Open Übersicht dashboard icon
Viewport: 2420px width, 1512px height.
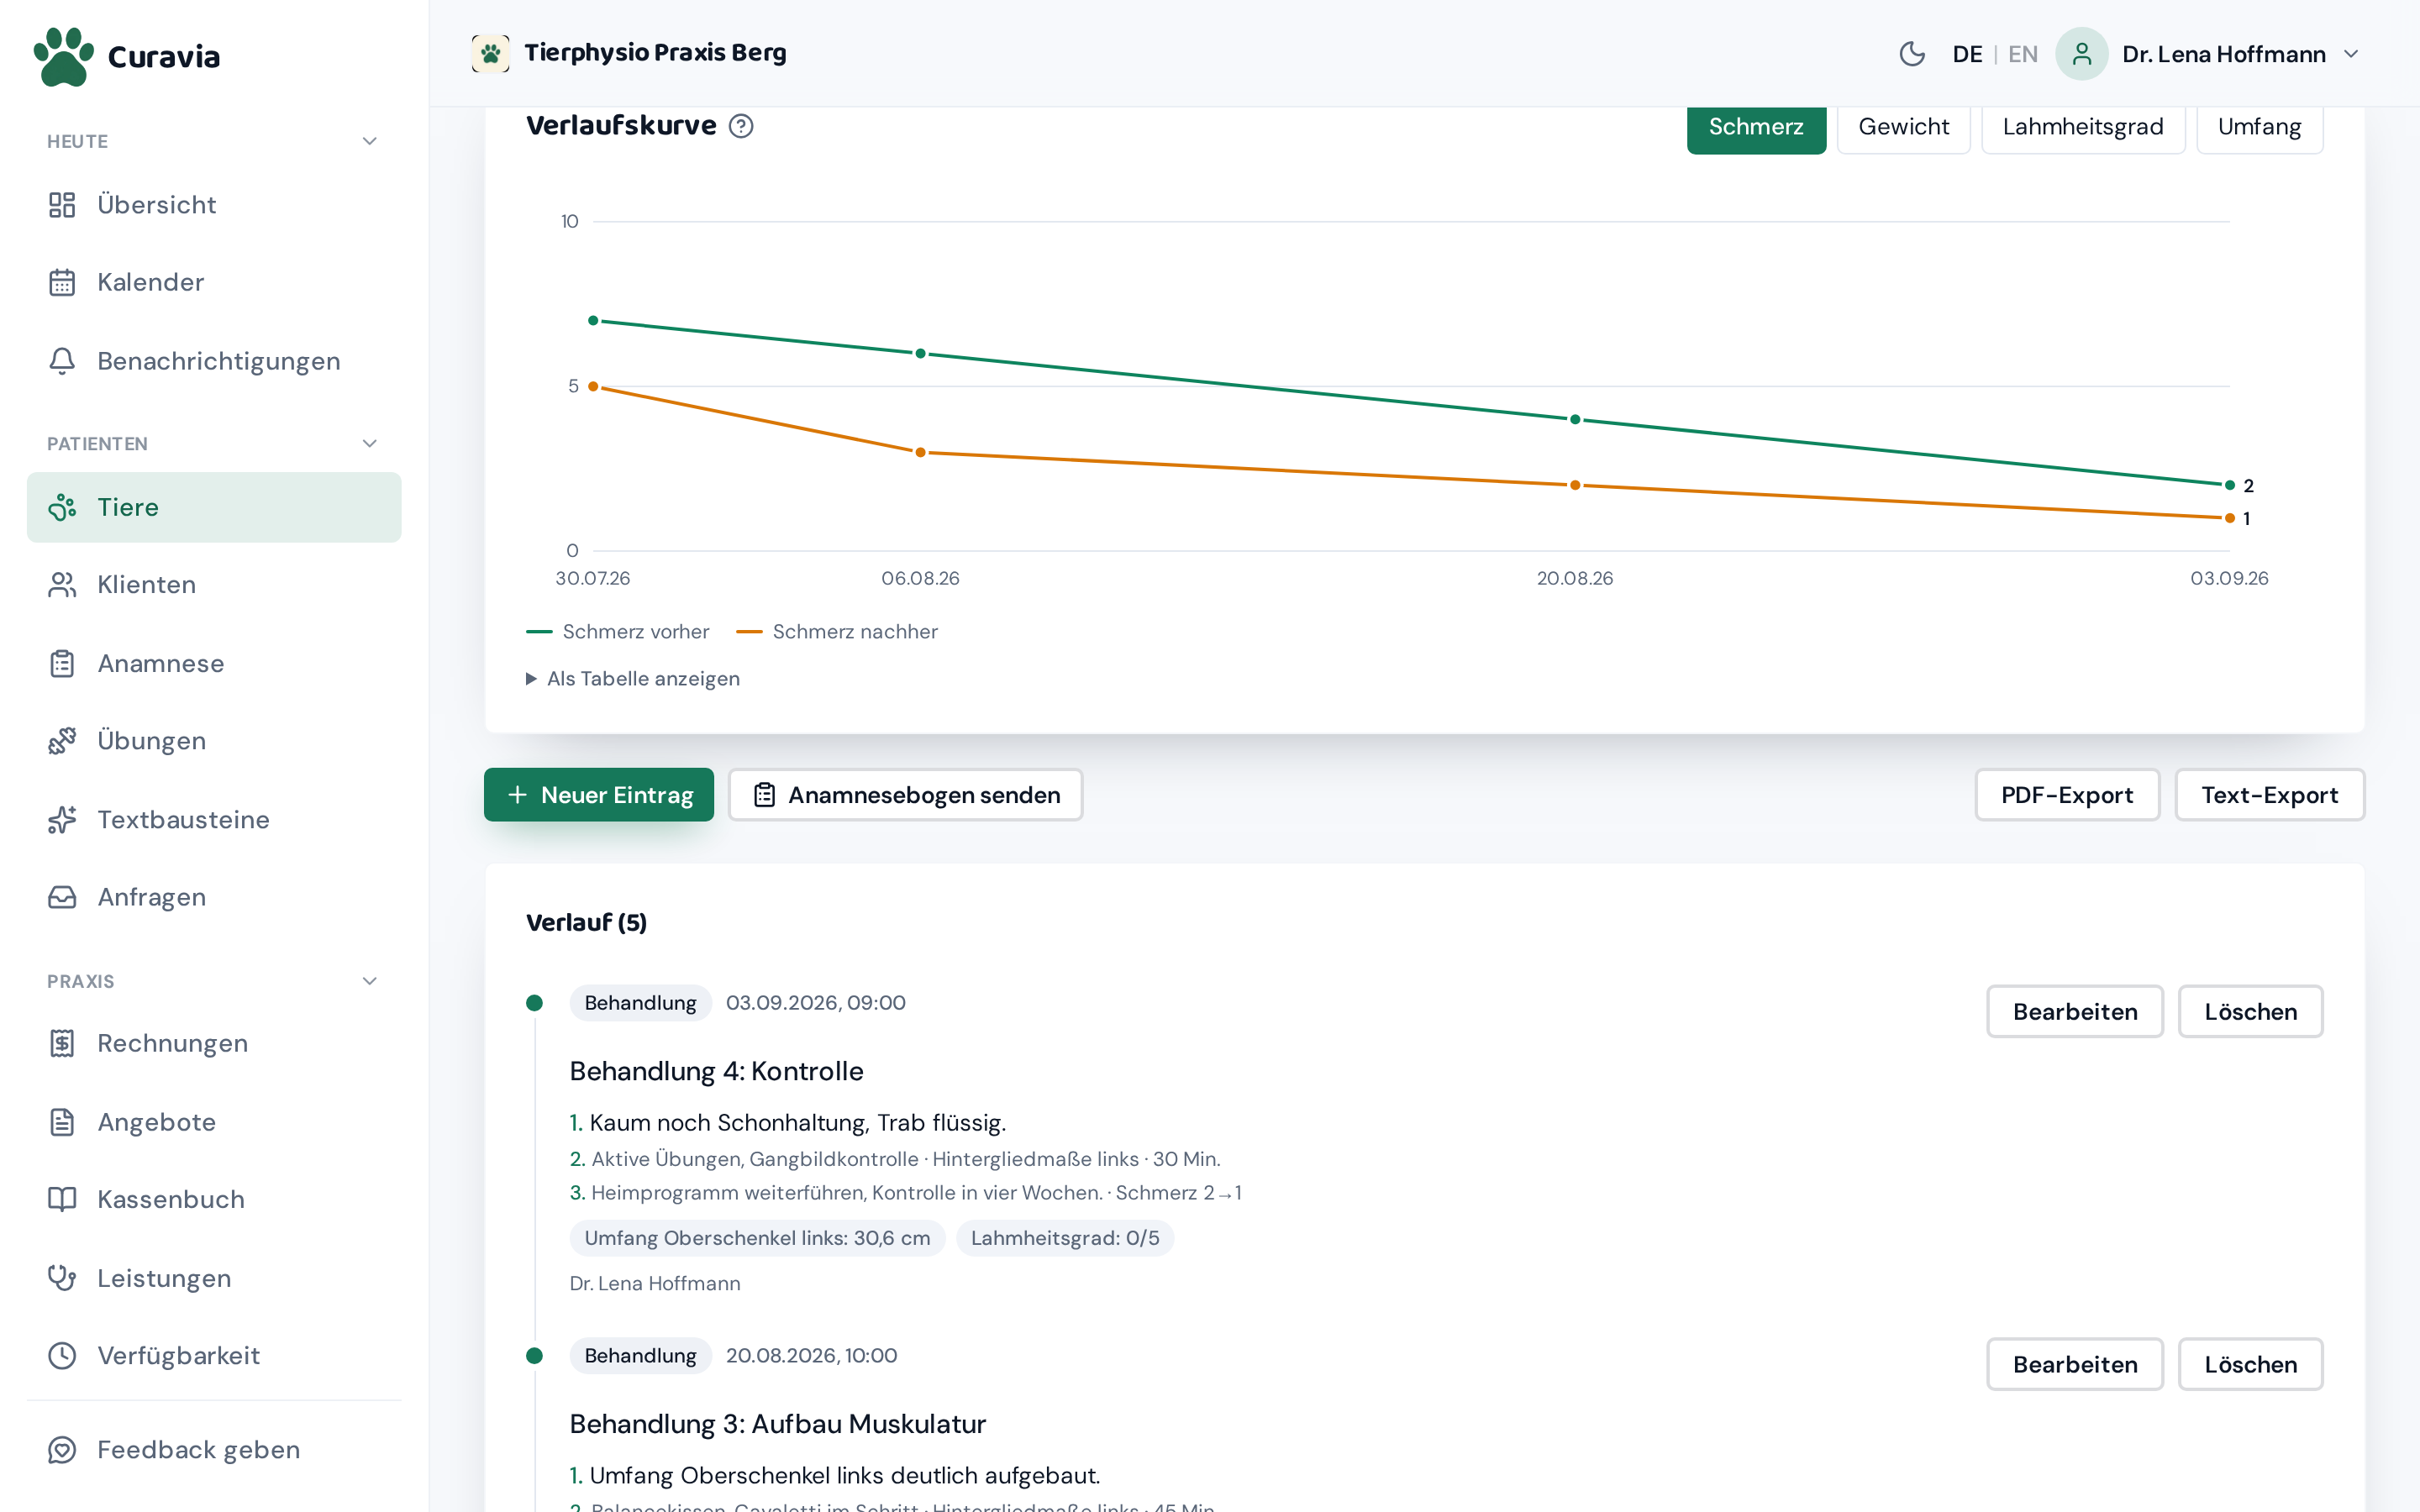point(62,205)
